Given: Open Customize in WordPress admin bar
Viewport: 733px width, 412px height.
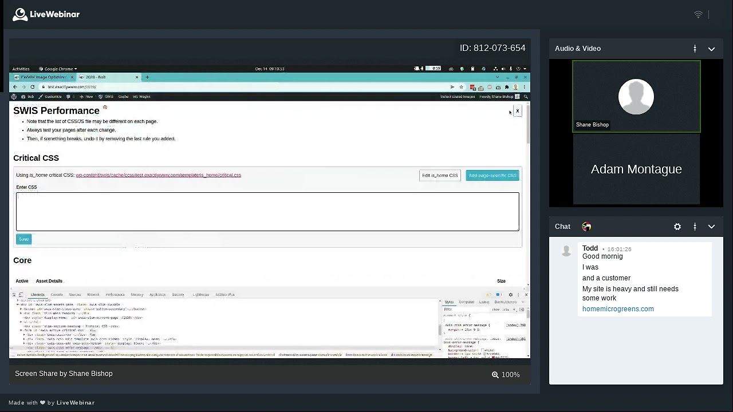Looking at the screenshot, I should (50, 97).
